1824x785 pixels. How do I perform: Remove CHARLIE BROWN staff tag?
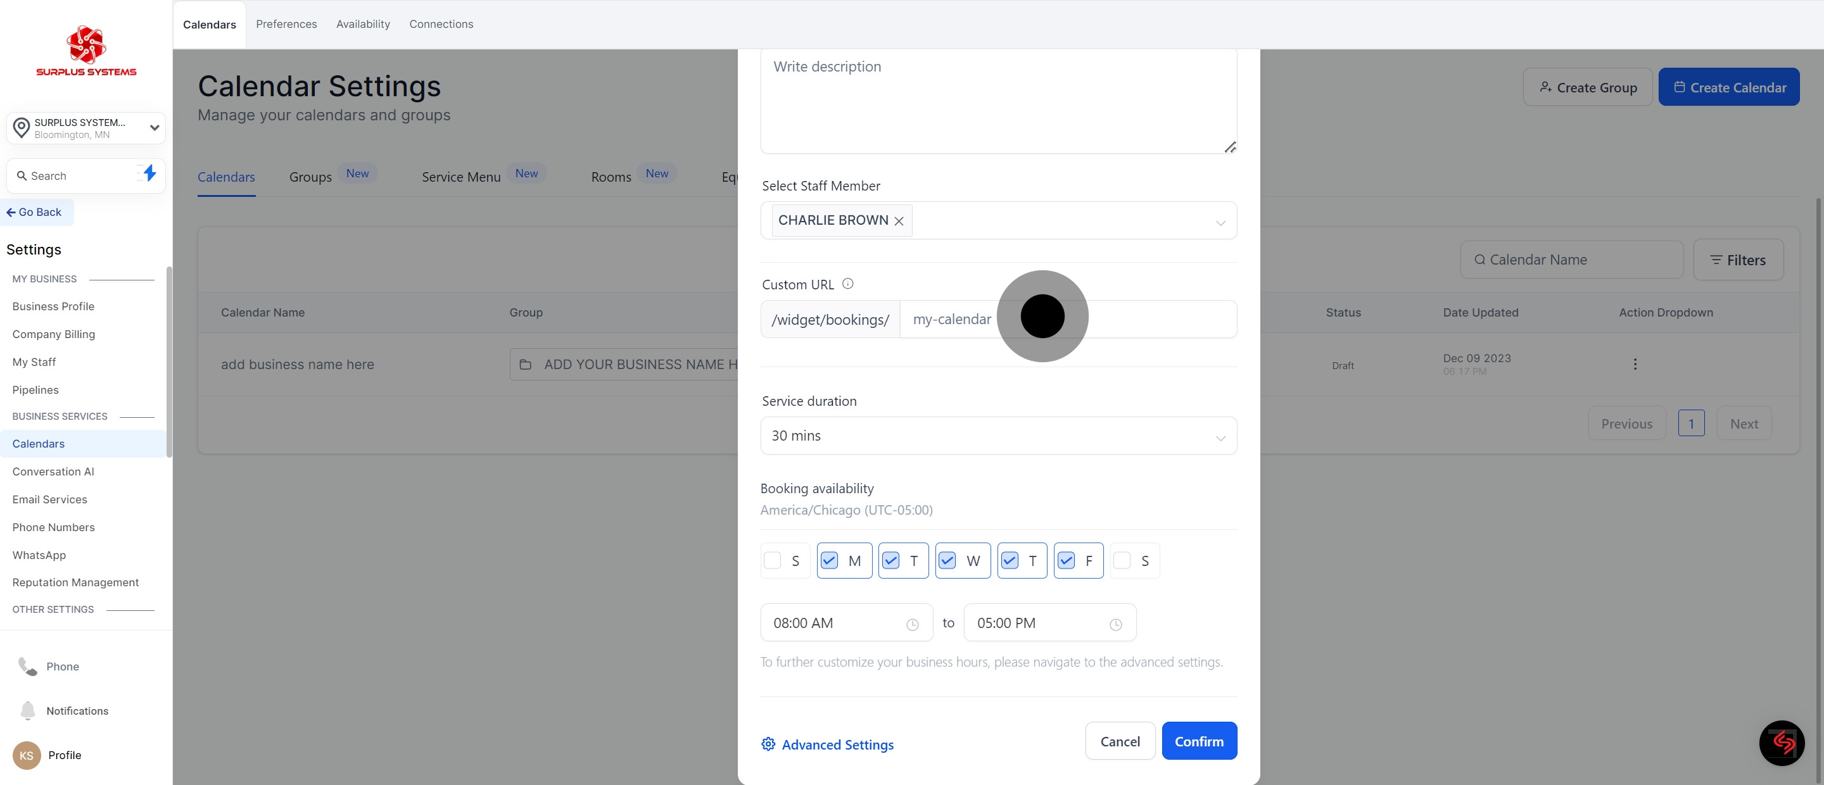coord(899,221)
